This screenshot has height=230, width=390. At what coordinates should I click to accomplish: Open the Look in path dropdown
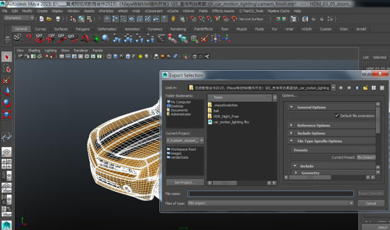[333, 88]
